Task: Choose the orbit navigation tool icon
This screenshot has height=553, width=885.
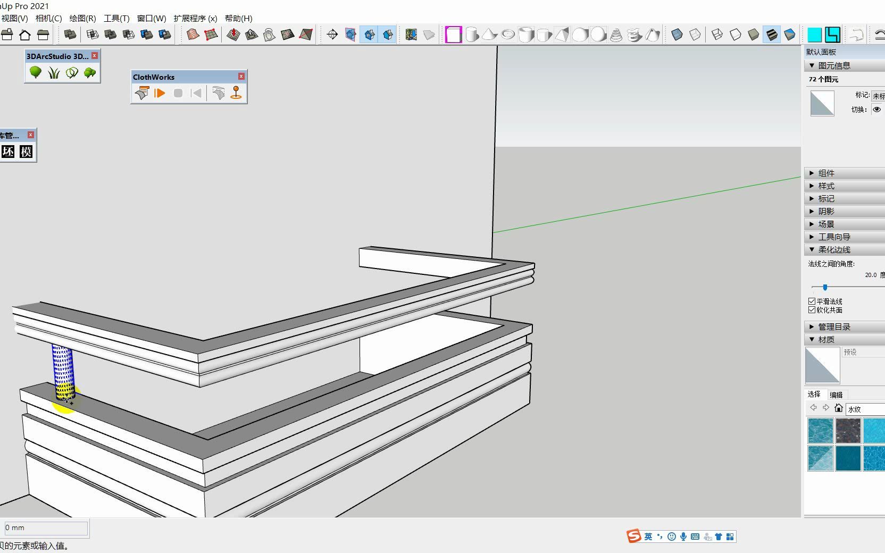Action: coord(332,35)
